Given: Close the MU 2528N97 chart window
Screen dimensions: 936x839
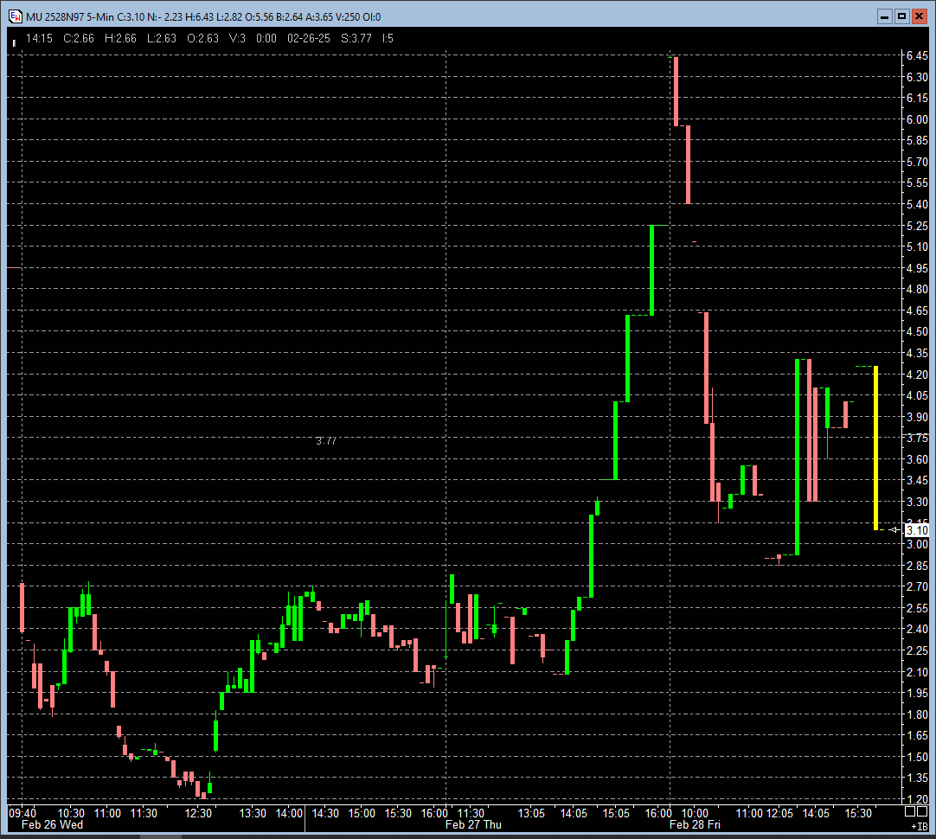Looking at the screenshot, I should pyautogui.click(x=920, y=16).
